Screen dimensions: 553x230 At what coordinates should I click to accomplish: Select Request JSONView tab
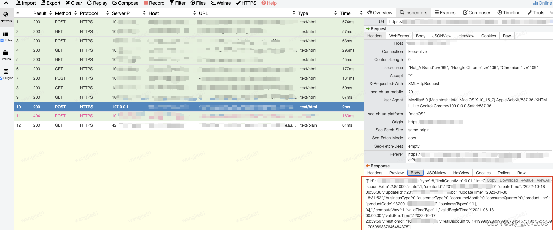442,36
